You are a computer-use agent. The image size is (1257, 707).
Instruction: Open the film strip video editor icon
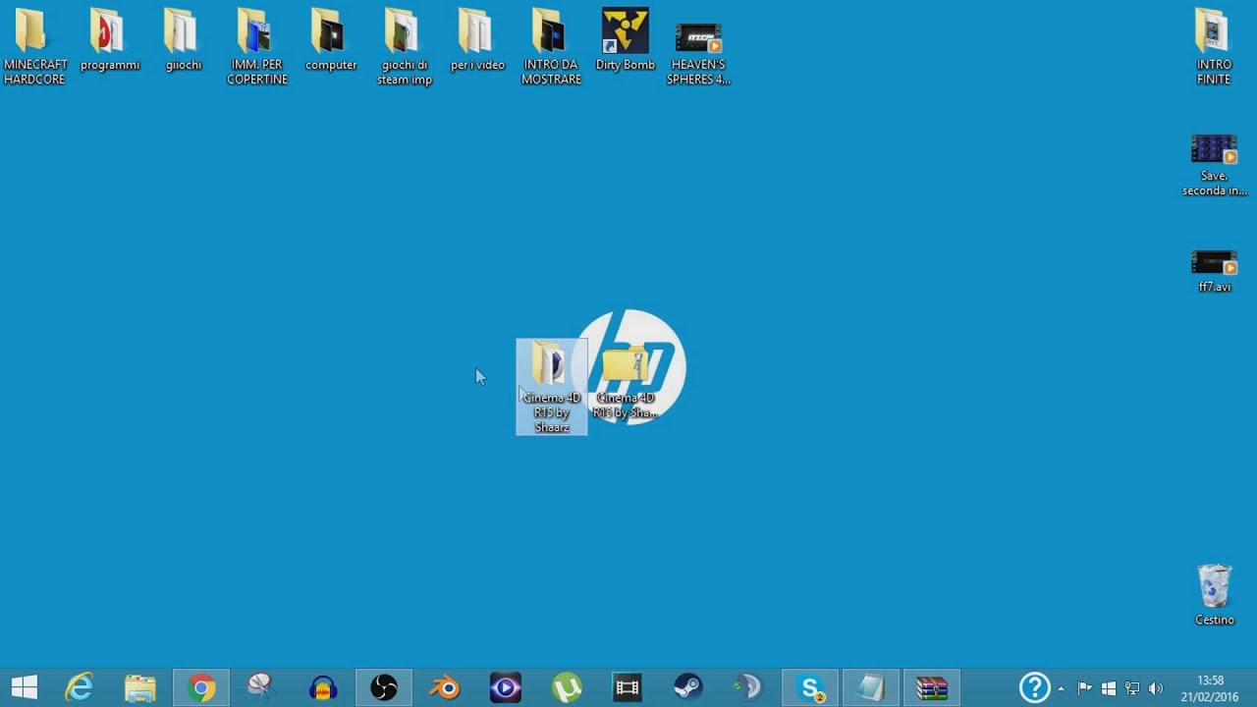click(628, 688)
